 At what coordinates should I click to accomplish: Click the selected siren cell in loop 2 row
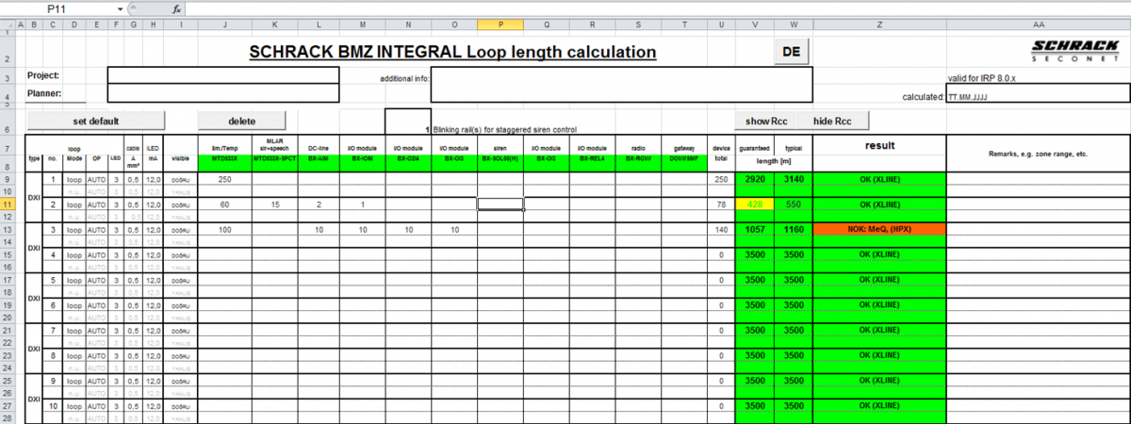click(x=500, y=204)
